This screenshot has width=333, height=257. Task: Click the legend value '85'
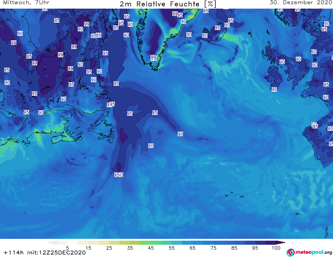coord(234,248)
